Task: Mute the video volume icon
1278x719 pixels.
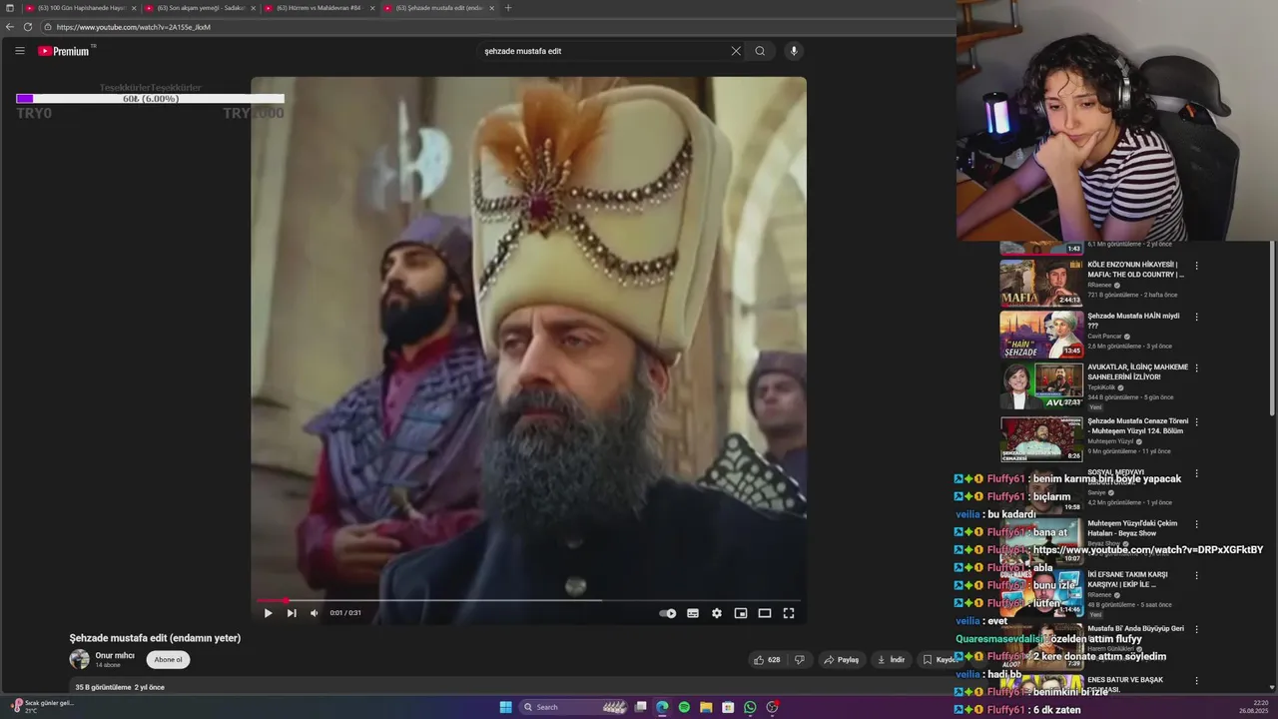Action: 315,613
